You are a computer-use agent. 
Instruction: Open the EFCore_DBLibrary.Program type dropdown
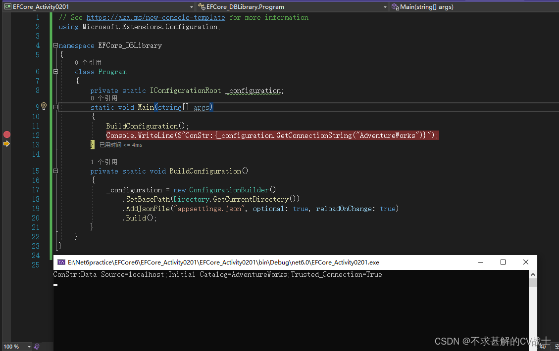[385, 6]
